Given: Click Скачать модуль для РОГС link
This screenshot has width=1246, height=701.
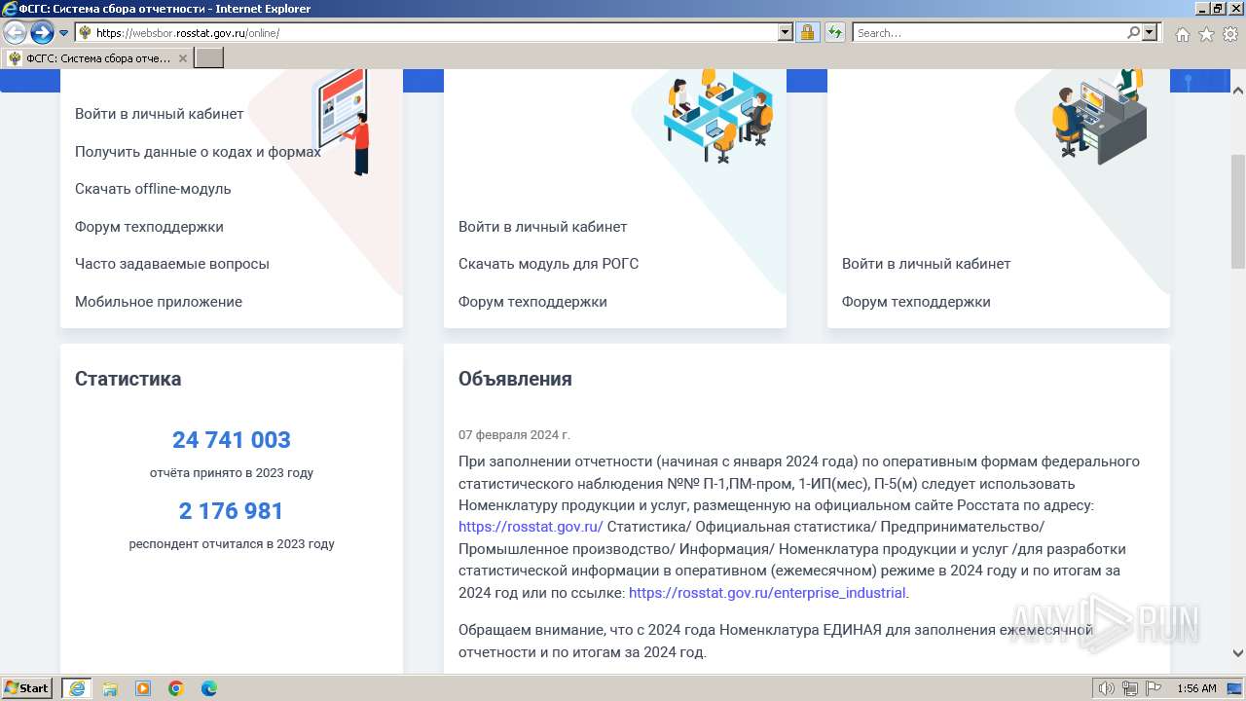Looking at the screenshot, I should (549, 264).
